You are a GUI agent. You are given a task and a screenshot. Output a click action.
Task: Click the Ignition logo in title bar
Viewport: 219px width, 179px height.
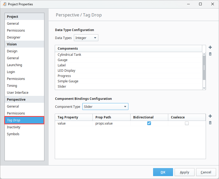pyautogui.click(x=5, y=4)
